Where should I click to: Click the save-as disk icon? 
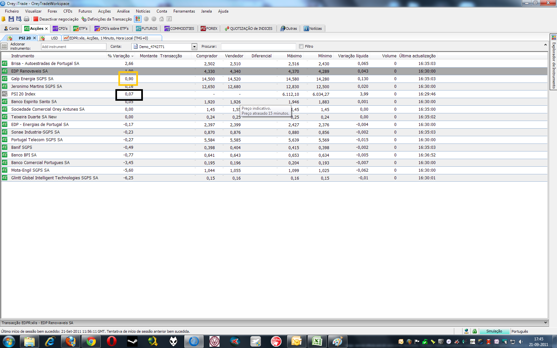[19, 19]
